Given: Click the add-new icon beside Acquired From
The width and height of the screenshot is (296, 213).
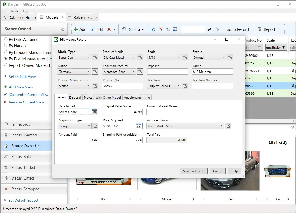Looking at the screenshot, I should coord(228,126).
